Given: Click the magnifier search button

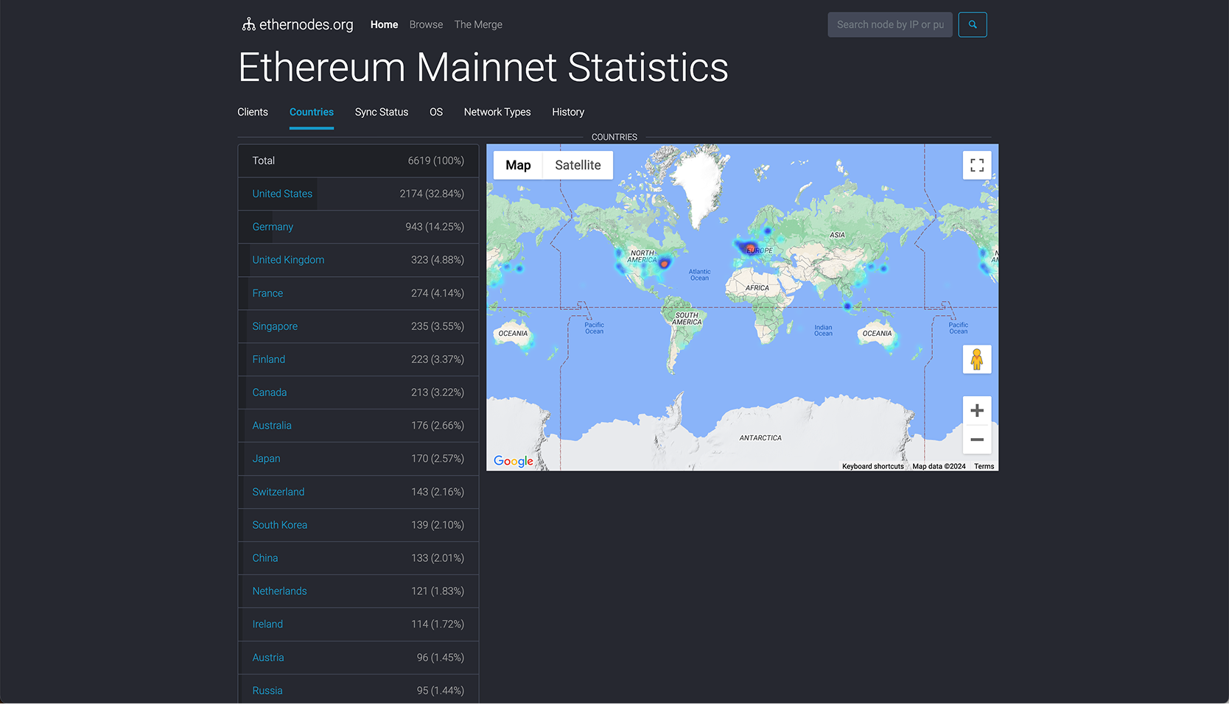Looking at the screenshot, I should [973, 24].
